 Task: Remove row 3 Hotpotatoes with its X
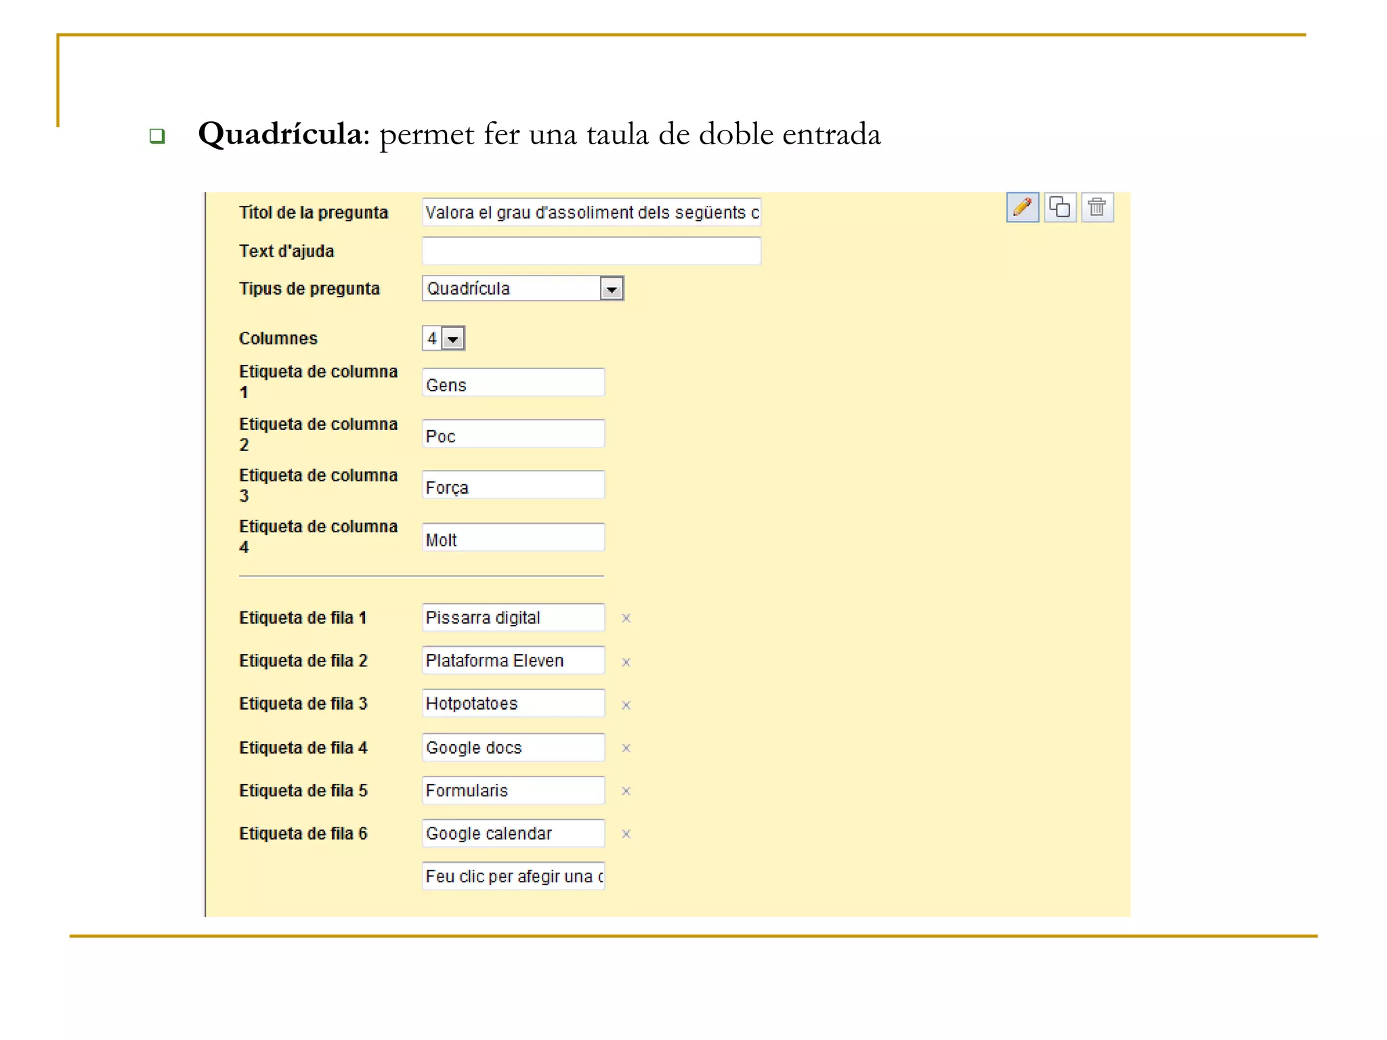(x=626, y=705)
